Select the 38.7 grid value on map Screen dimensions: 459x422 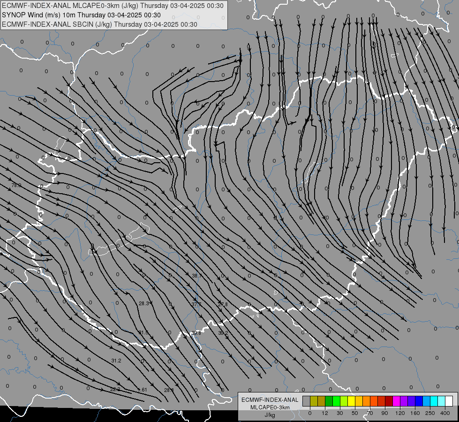point(197,276)
